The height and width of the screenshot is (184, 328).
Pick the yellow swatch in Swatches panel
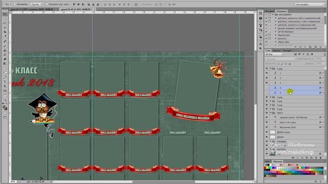(x=268, y=168)
